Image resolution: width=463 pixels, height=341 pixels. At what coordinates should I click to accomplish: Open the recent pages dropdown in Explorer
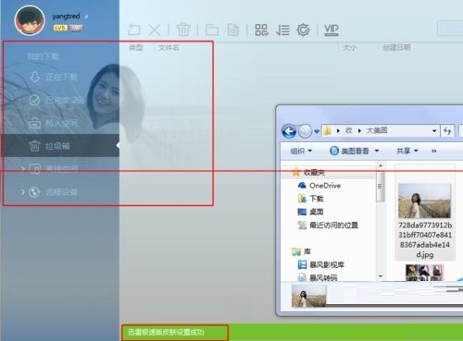tap(317, 131)
